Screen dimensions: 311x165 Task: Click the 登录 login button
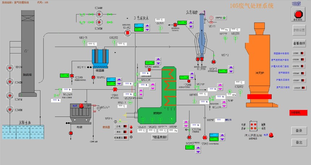coord(299,131)
